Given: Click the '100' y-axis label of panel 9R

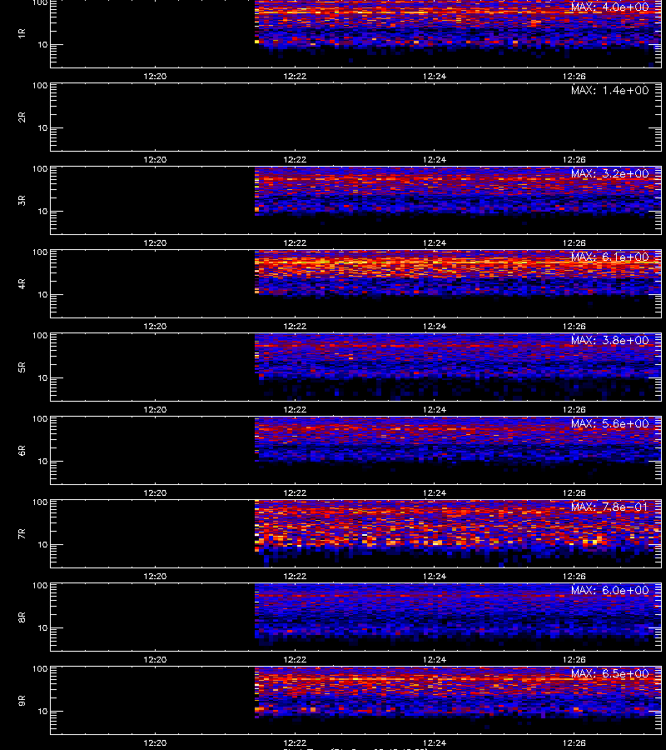Looking at the screenshot, I should pyautogui.click(x=40, y=669).
